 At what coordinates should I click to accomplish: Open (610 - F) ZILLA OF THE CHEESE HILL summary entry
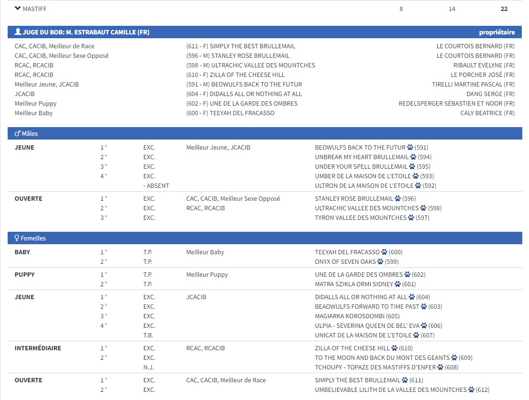(235, 75)
